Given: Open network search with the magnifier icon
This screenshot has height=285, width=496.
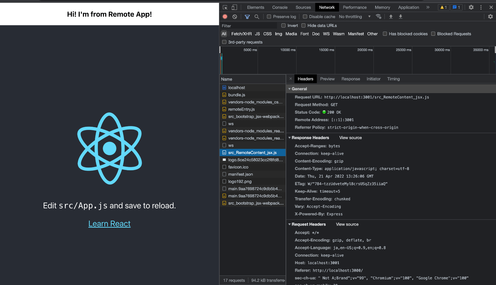Looking at the screenshot, I should tap(257, 17).
